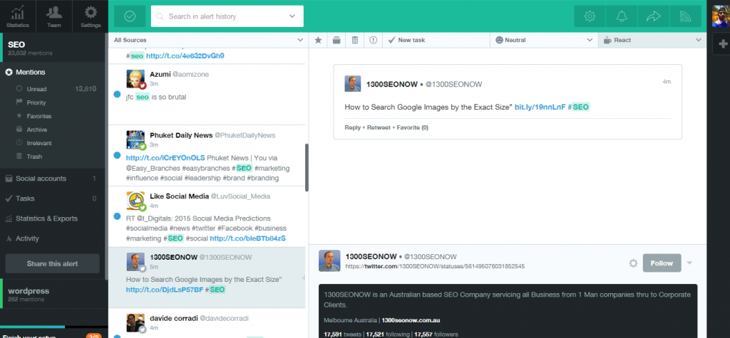Open the All Sources dropdown
This screenshot has width=730, height=338.
[208, 40]
